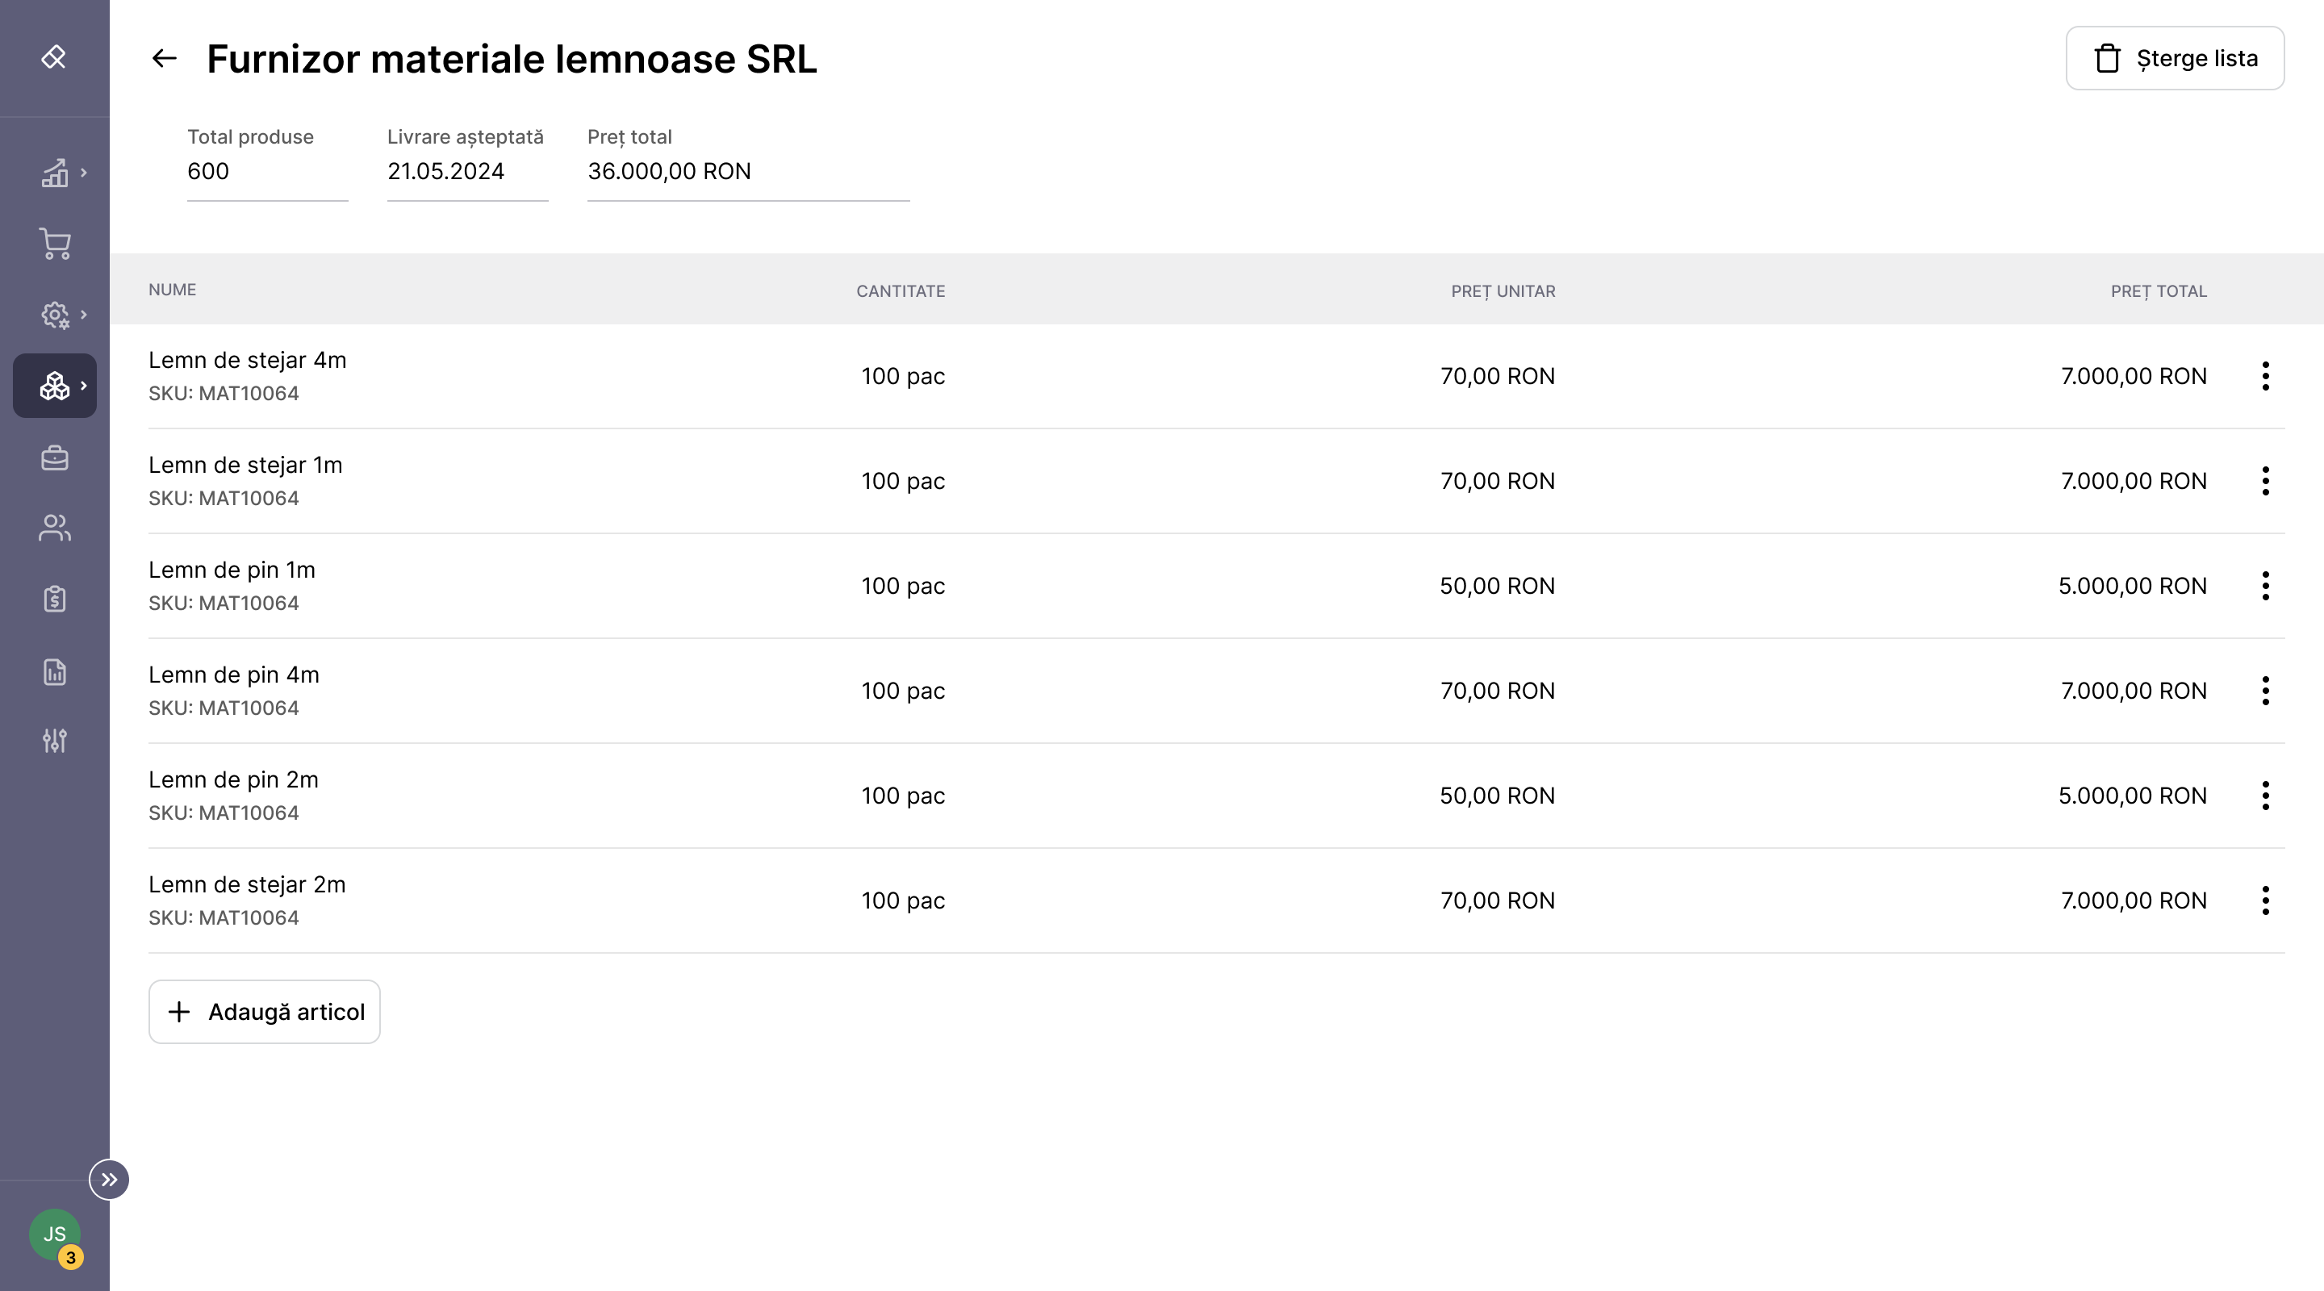Click the PREȚ UNITAR column header

(x=1503, y=291)
